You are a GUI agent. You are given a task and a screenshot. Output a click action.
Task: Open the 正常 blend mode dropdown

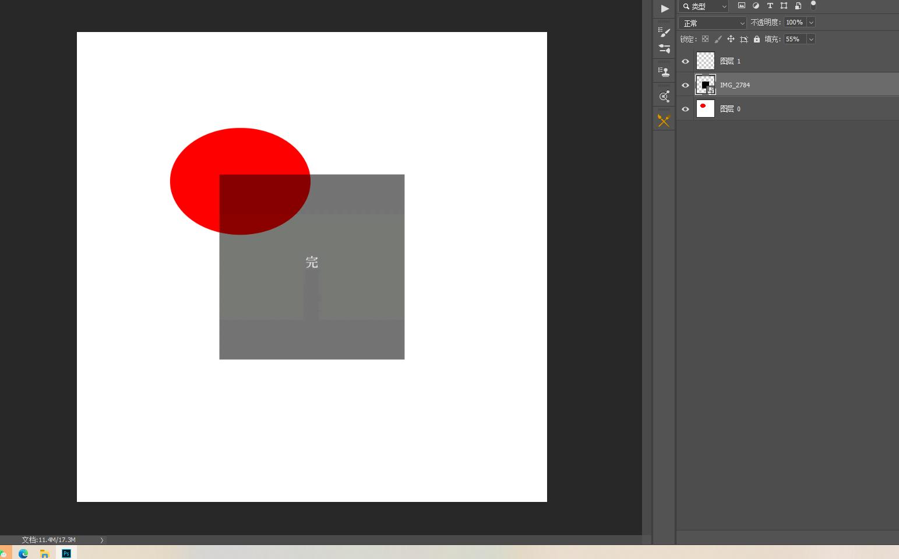(x=712, y=23)
